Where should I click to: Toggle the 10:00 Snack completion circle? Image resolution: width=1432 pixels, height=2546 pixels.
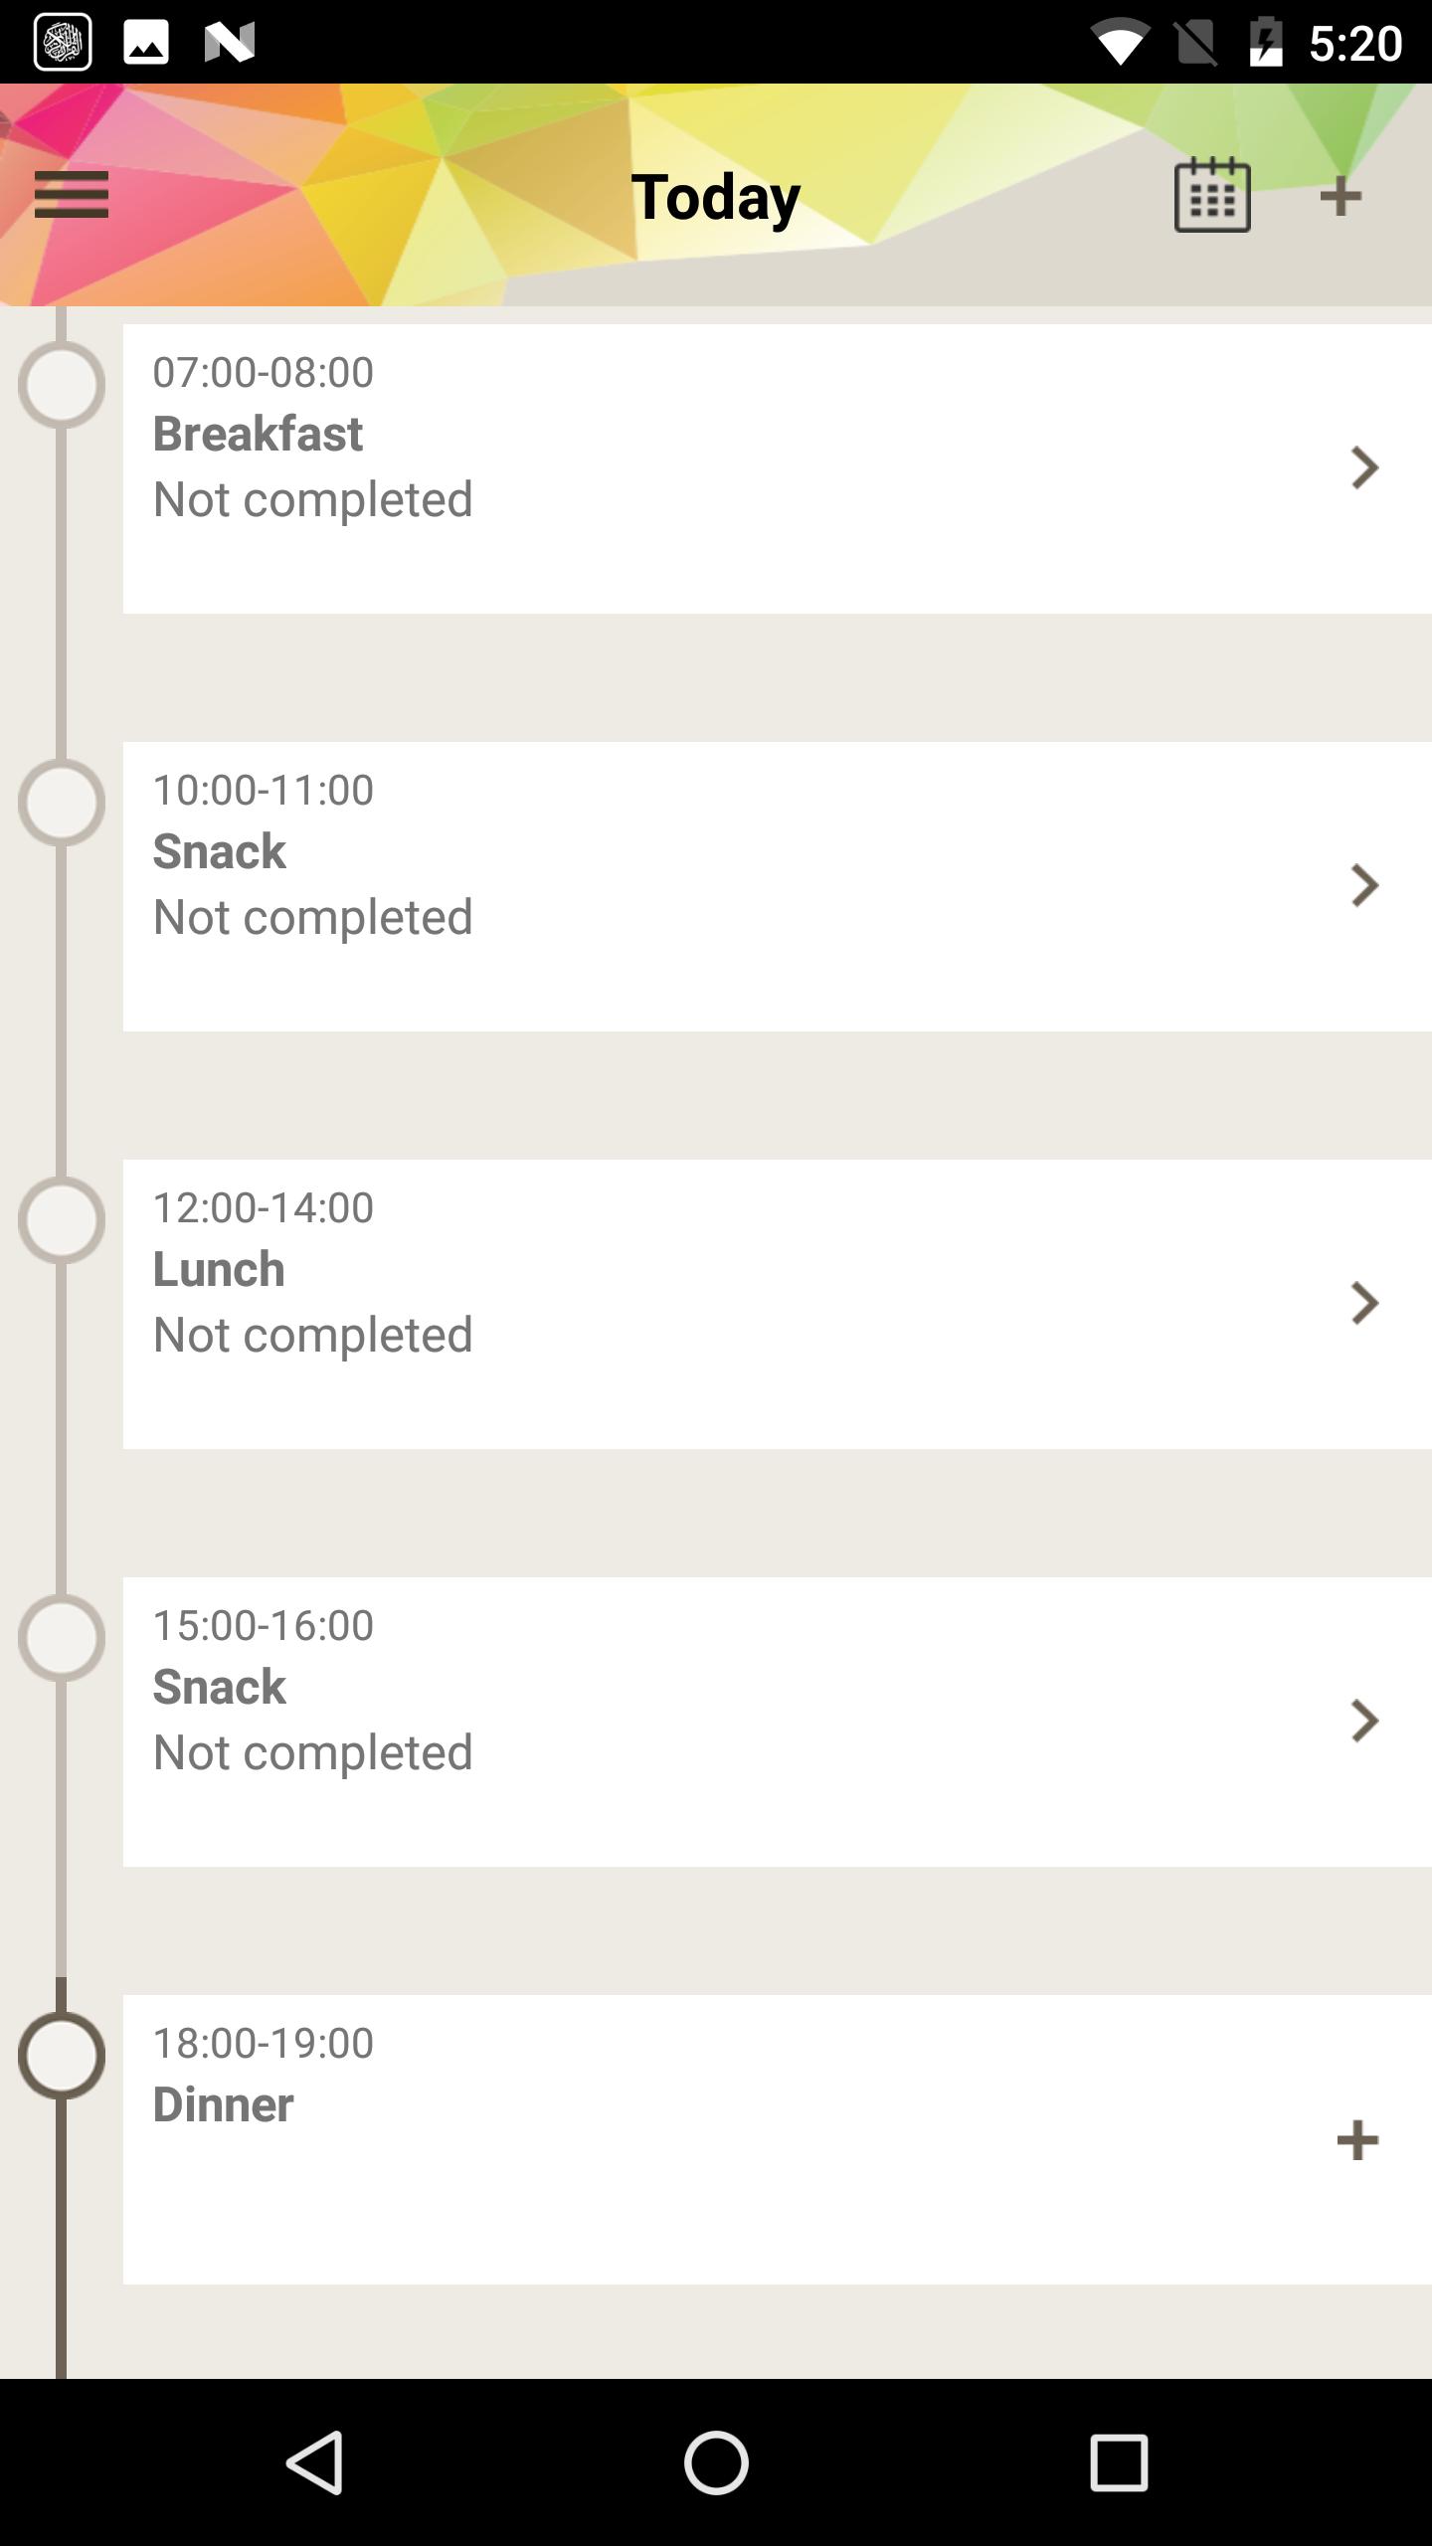[x=62, y=803]
